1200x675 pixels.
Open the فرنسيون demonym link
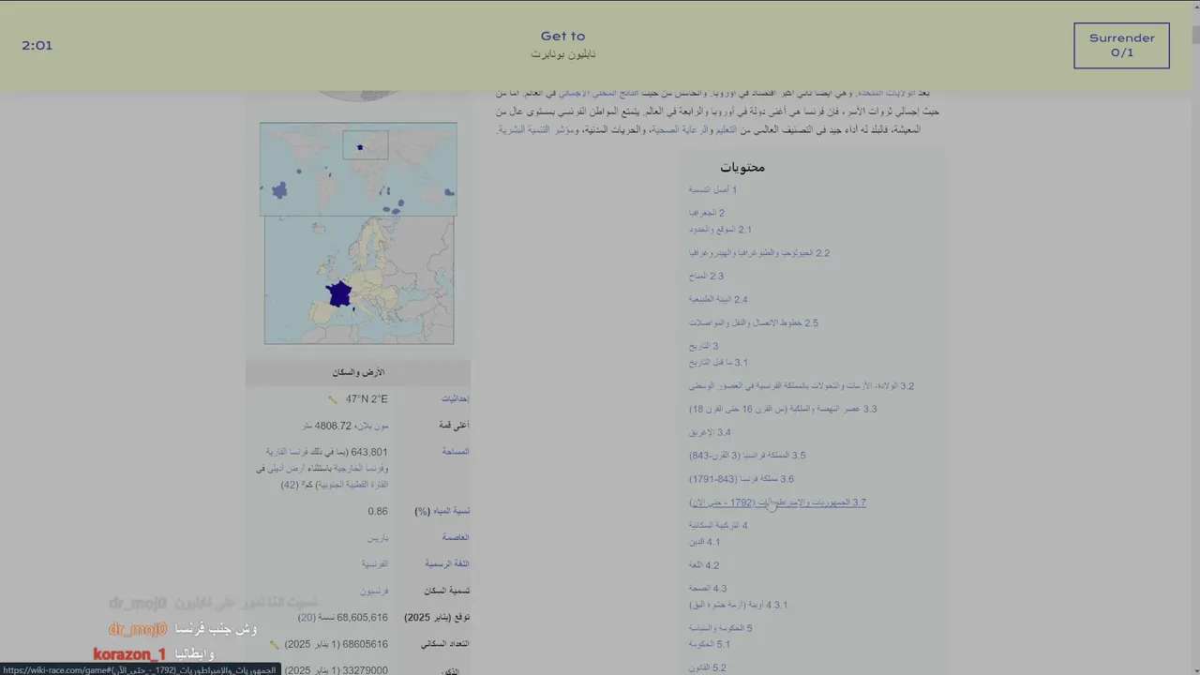click(x=375, y=592)
